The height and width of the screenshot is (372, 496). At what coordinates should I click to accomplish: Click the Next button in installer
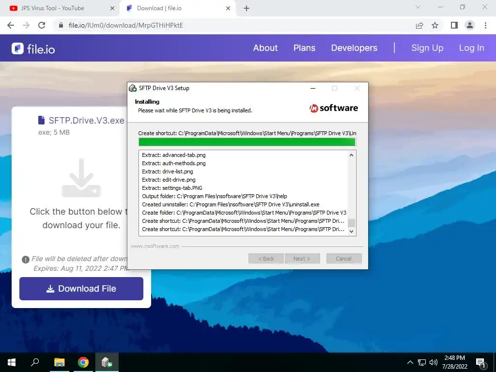[x=302, y=259]
